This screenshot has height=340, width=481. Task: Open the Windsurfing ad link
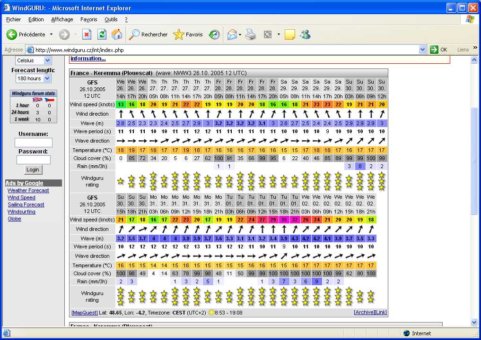(x=21, y=212)
